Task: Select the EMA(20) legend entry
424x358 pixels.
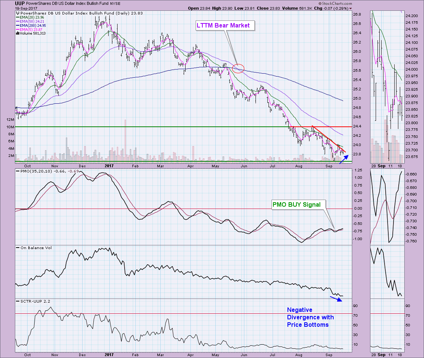Action: click(26, 17)
